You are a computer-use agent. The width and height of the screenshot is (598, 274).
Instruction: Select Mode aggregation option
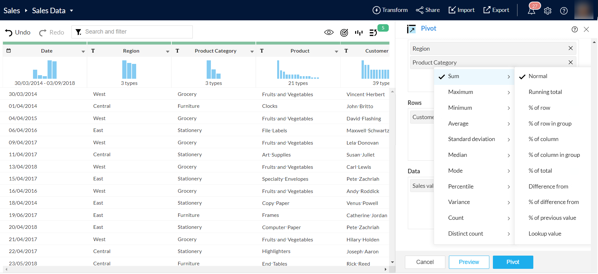pos(474,171)
